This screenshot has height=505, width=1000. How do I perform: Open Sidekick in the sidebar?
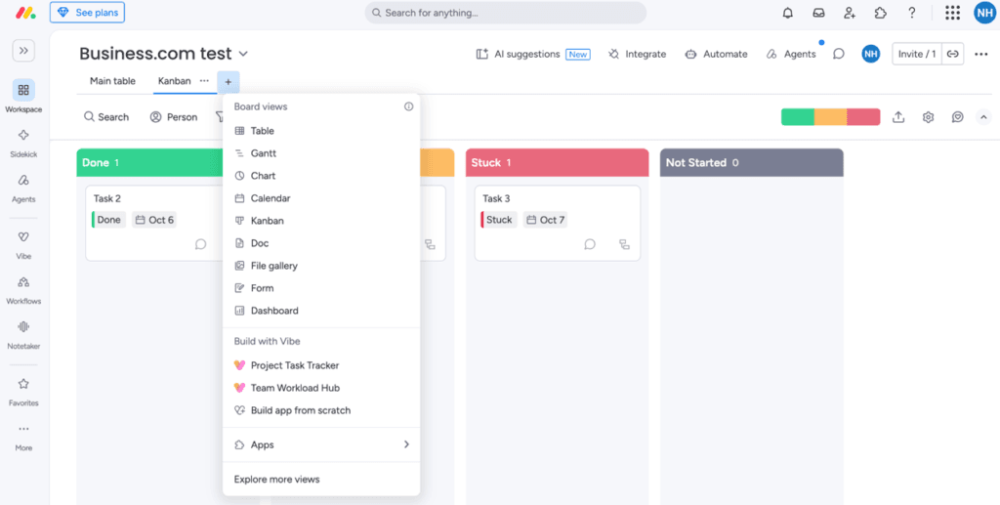23,142
